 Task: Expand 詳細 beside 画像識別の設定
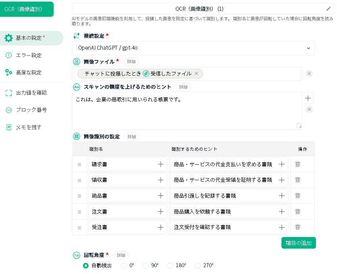point(131,137)
